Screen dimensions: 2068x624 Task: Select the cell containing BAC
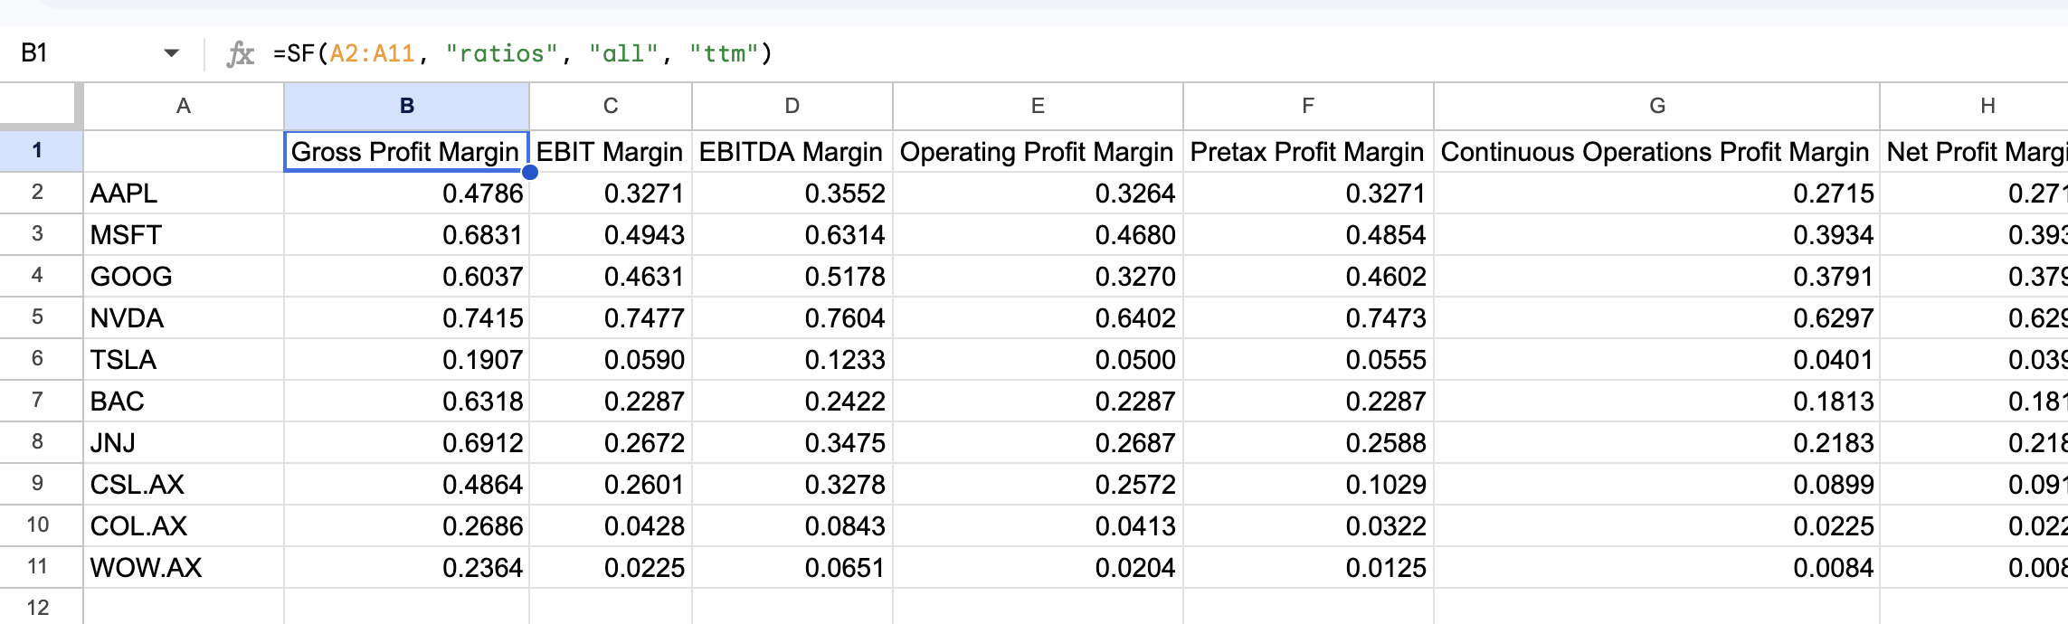click(x=184, y=401)
